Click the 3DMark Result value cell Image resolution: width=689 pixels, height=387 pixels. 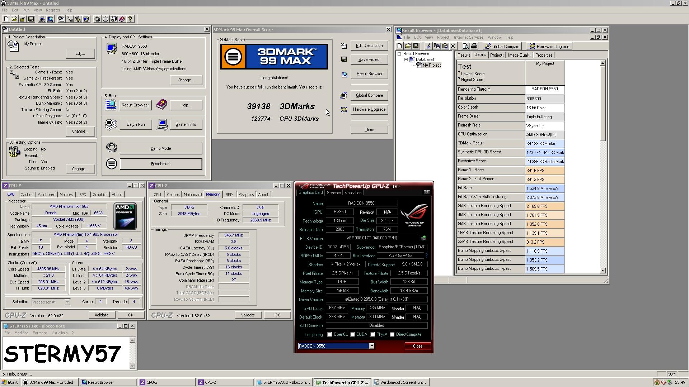coord(545,144)
